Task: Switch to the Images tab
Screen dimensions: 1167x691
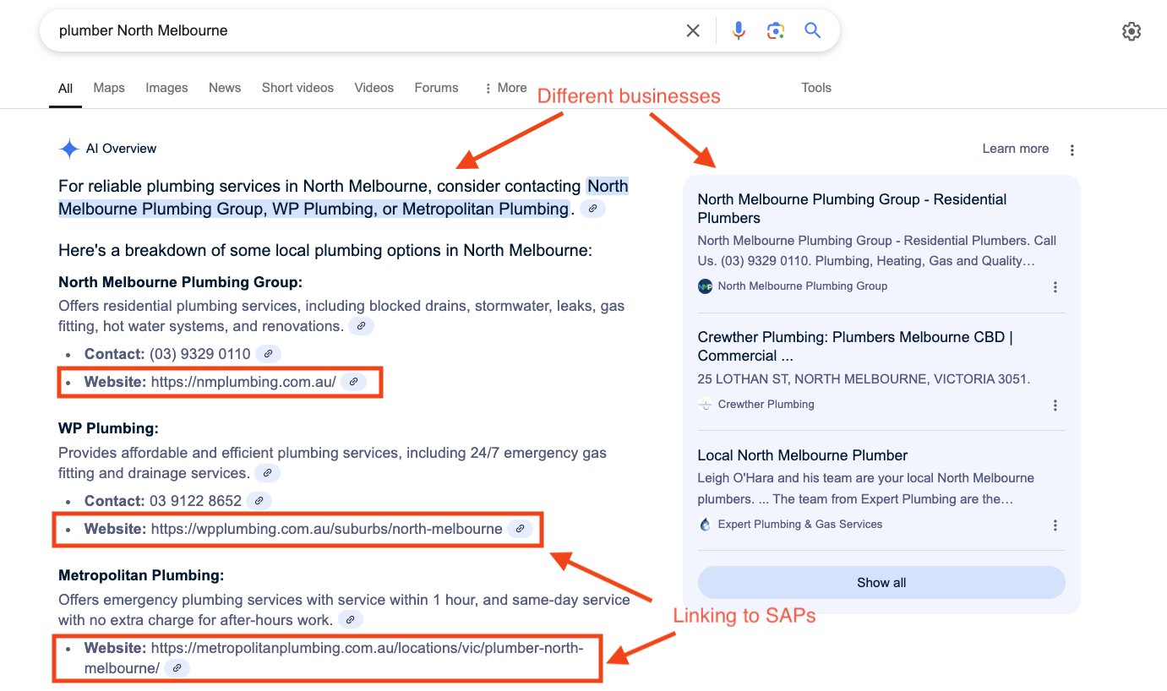Action: pyautogui.click(x=166, y=88)
